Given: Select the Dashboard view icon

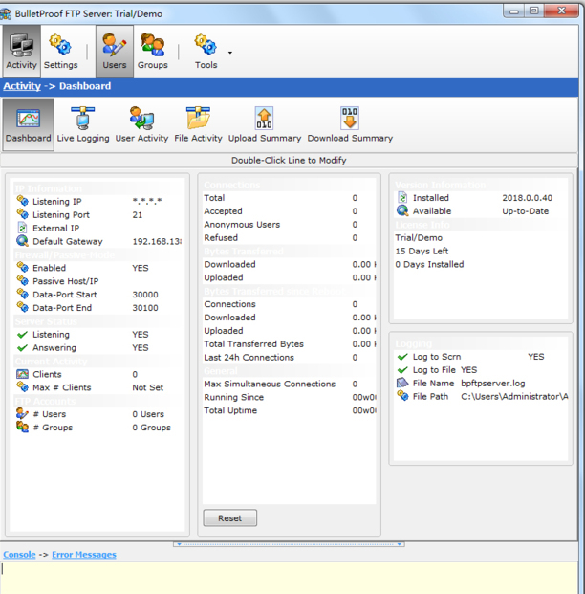Looking at the screenshot, I should coord(28,124).
